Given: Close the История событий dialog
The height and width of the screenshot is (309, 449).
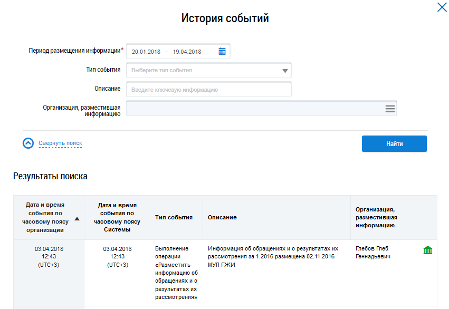Looking at the screenshot, I should coord(442,7).
